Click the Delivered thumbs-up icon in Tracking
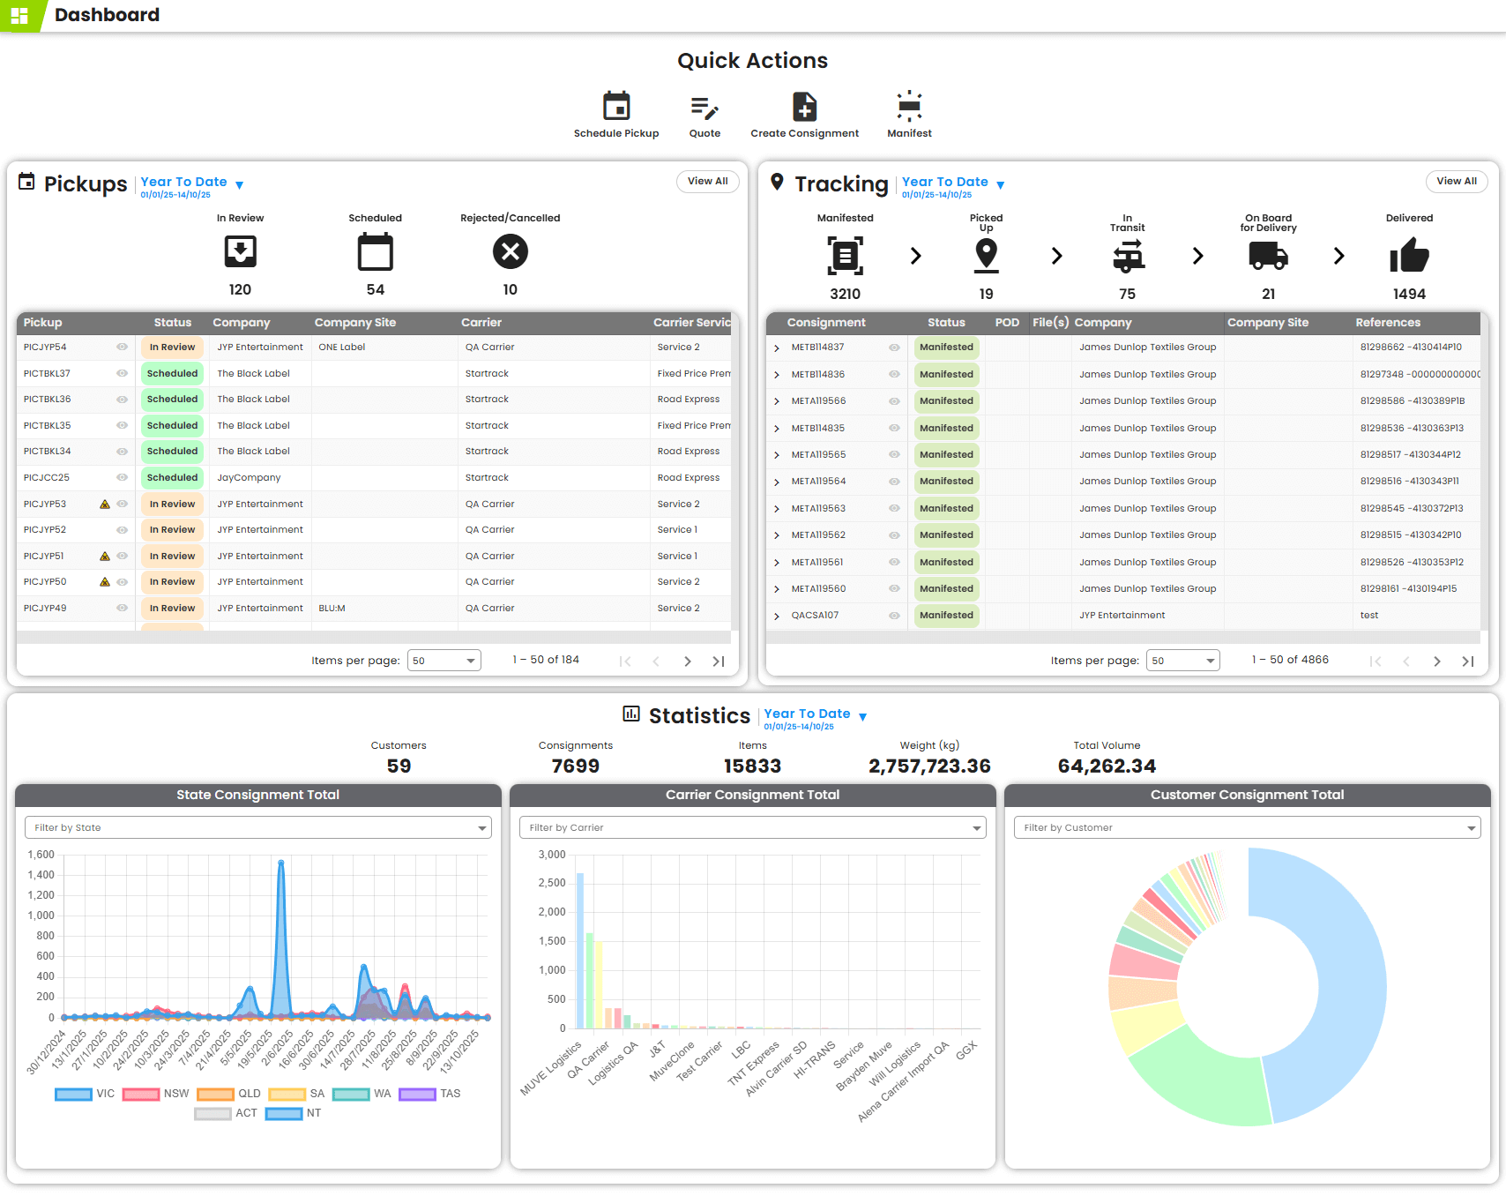This screenshot has width=1506, height=1196. coord(1408,258)
